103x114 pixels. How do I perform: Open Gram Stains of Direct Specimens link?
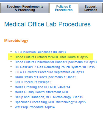point(45,77)
